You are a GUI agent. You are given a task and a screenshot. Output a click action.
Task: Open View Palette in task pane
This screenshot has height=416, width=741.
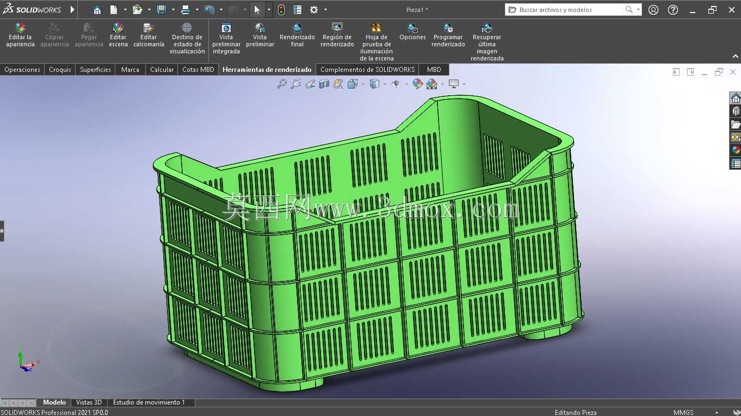736,137
